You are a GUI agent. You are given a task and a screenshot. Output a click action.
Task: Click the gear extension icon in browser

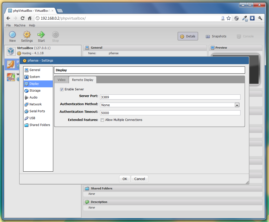[x=236, y=18]
